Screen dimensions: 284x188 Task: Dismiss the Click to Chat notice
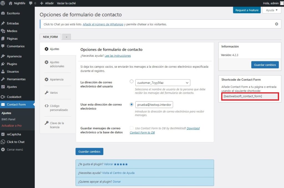[x=277, y=24]
